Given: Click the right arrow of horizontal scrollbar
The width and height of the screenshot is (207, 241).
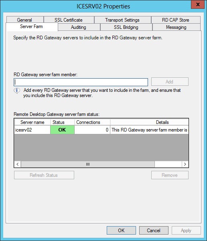Looking at the screenshot, I should tap(185, 164).
